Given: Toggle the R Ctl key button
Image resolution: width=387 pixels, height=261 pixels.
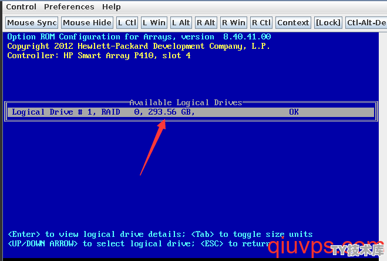Looking at the screenshot, I should pos(261,23).
